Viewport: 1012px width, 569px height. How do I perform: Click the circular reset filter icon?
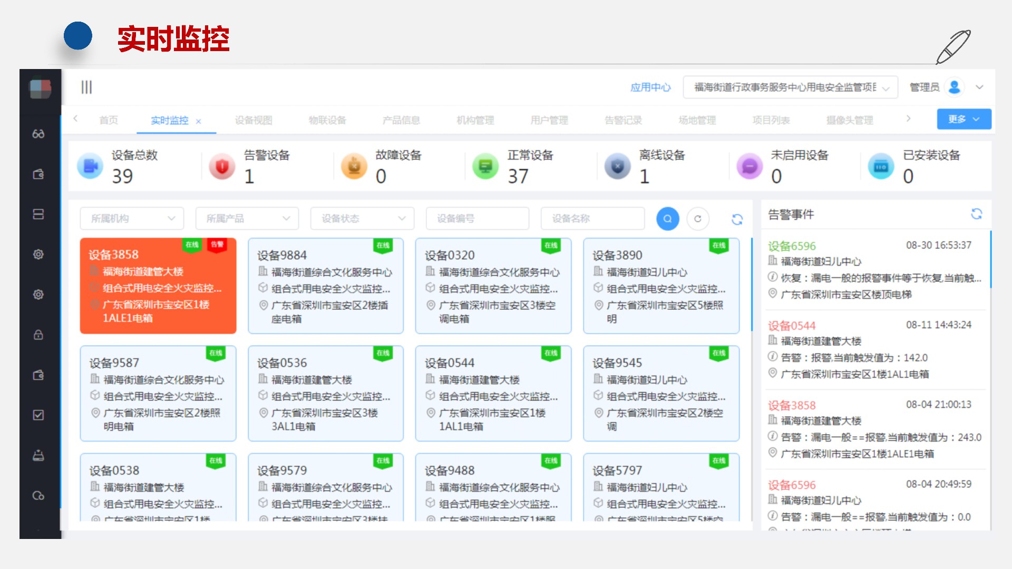pos(698,219)
